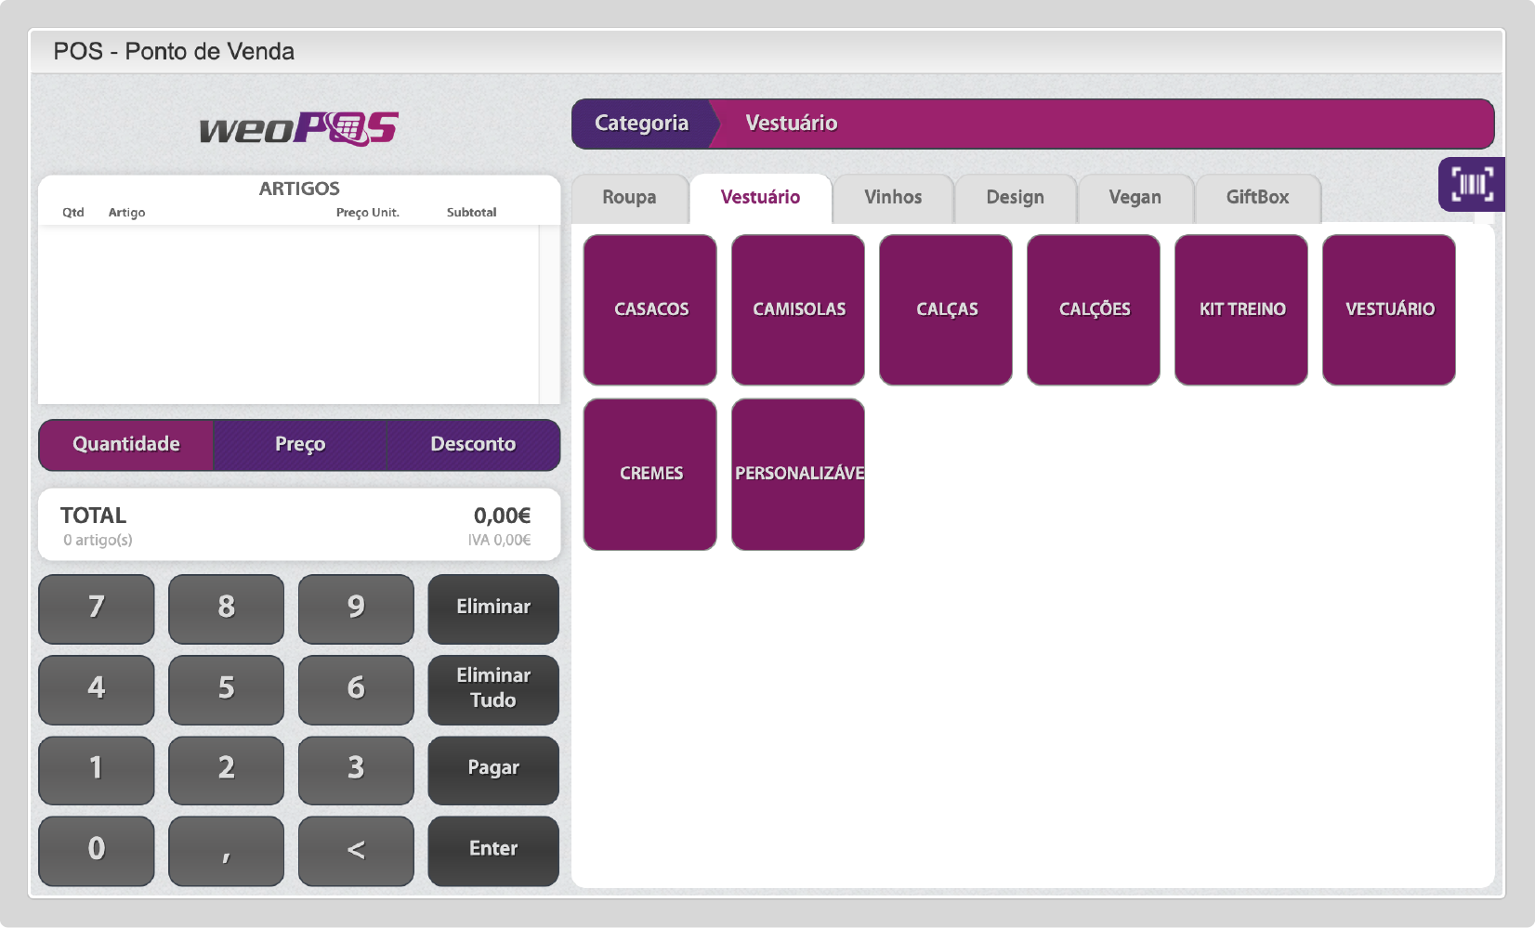Click the articles list scrollbar
The image size is (1535, 928).
pyautogui.click(x=549, y=314)
